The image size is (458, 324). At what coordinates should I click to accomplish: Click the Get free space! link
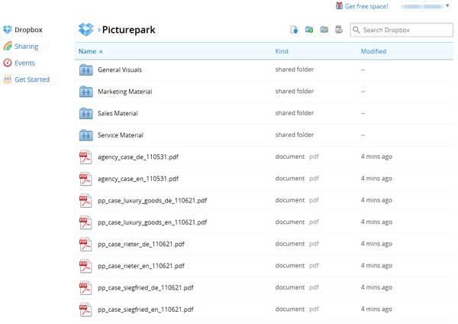(x=366, y=6)
